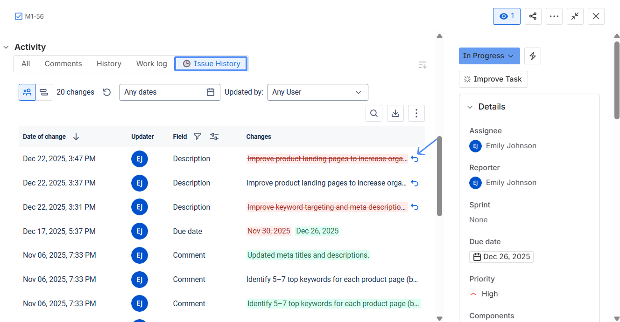This screenshot has width=620, height=322.
Task: Open column settings sliders icon
Action: tap(214, 137)
